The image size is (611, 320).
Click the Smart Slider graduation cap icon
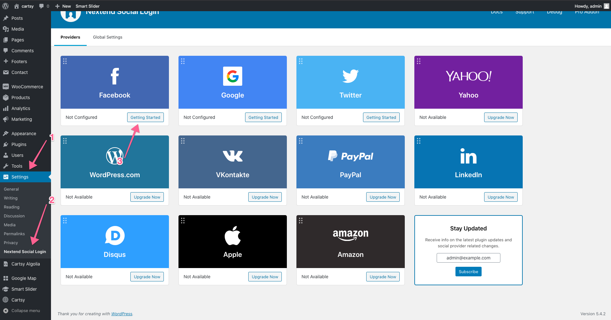pyautogui.click(x=6, y=289)
